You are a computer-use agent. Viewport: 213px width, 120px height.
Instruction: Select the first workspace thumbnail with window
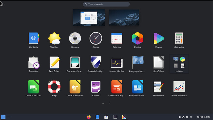89,17
